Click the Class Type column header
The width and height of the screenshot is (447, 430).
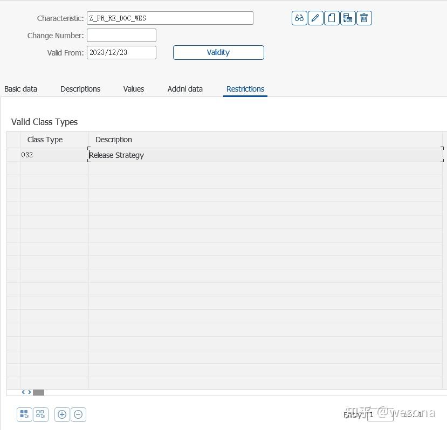click(45, 139)
